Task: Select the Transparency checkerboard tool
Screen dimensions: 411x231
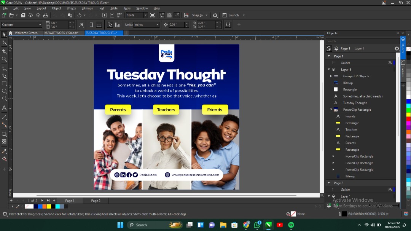Action: [4, 142]
